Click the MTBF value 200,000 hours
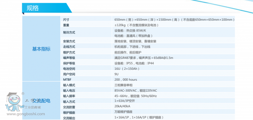Image resolution: width=253 pixels, height=120 pixels. (x=126, y=79)
